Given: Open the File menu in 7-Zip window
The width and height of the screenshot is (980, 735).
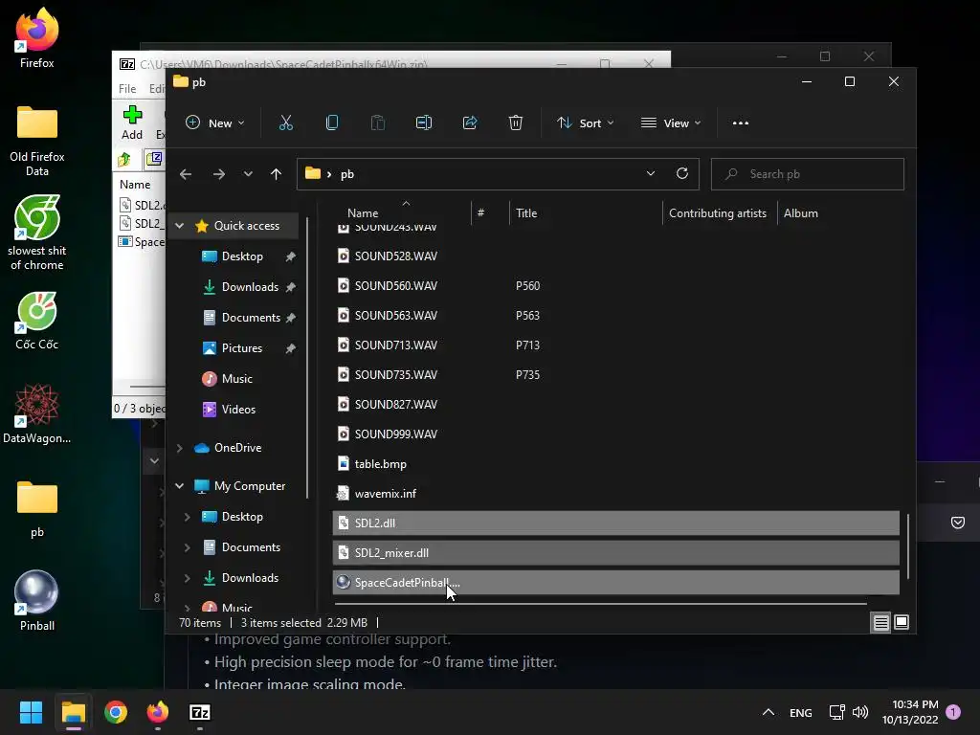Looking at the screenshot, I should coord(127,89).
